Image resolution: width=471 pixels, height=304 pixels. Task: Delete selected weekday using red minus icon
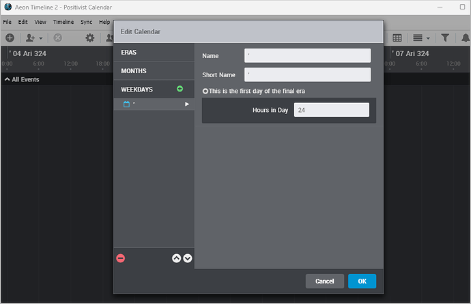121,258
